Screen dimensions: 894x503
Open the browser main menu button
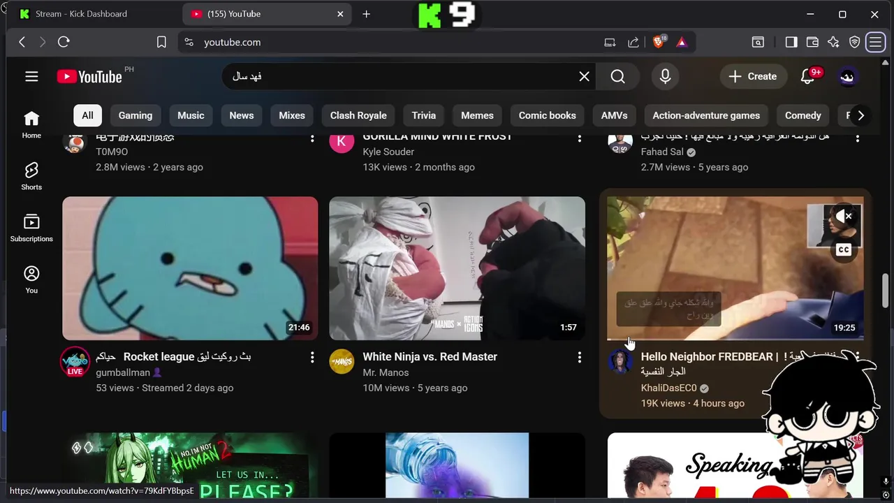coord(875,43)
